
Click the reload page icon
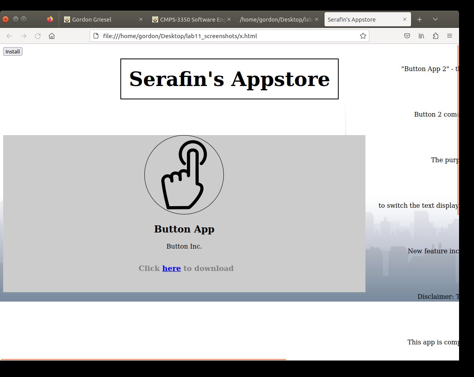pos(38,36)
